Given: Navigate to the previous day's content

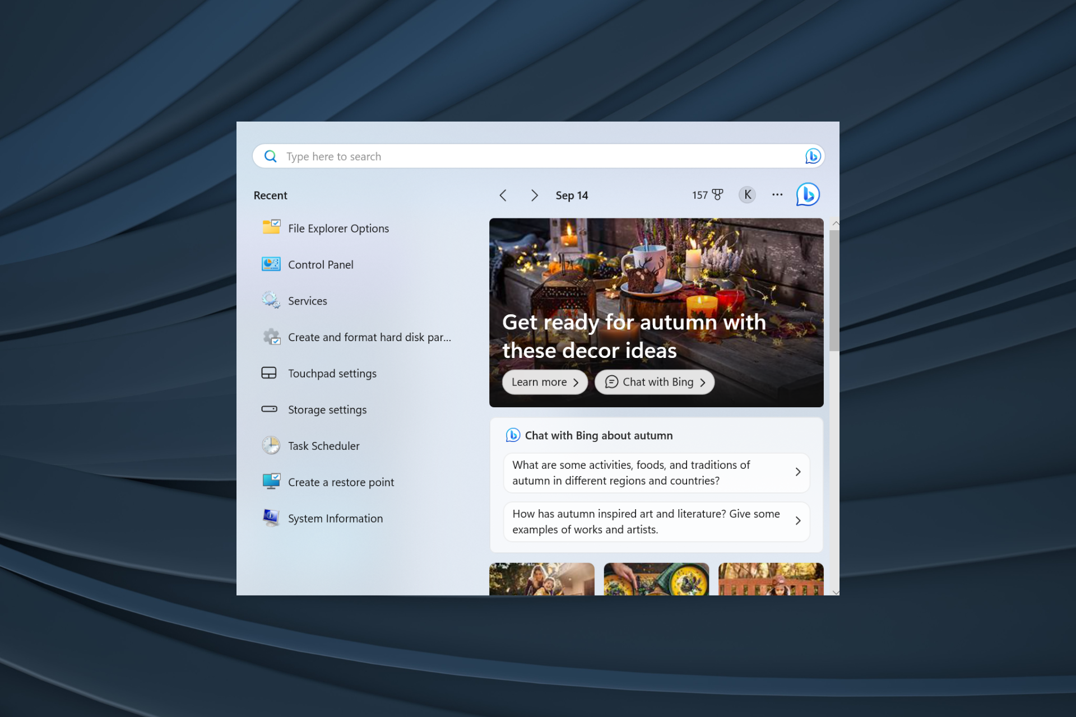Looking at the screenshot, I should coord(503,195).
